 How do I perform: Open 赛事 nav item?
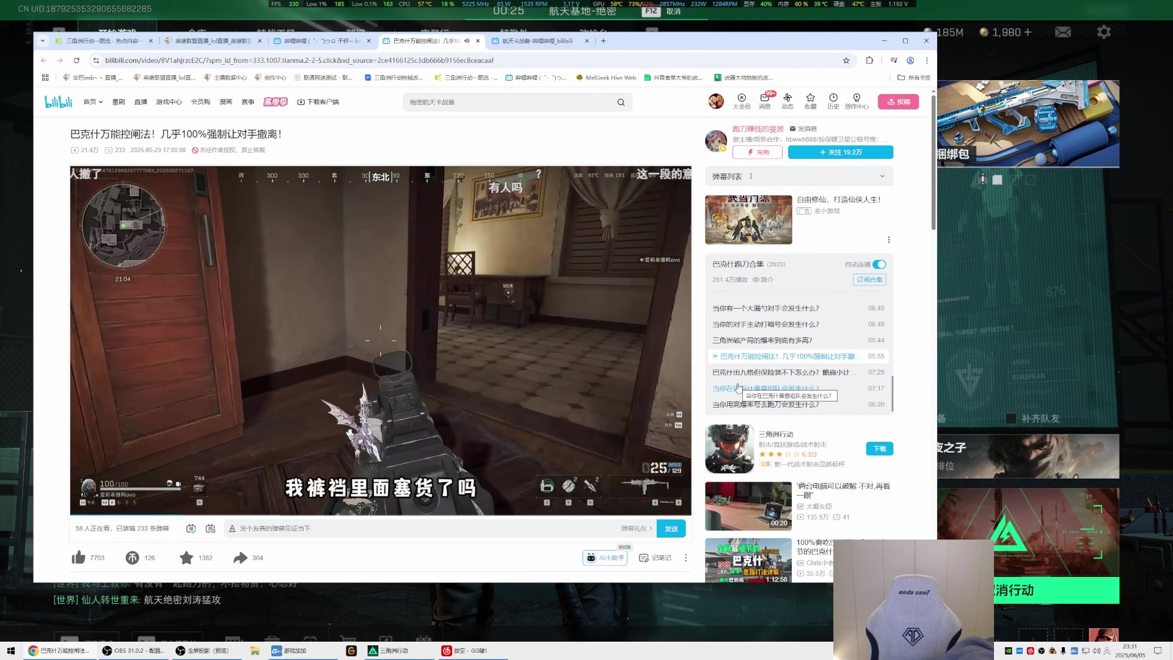[247, 102]
